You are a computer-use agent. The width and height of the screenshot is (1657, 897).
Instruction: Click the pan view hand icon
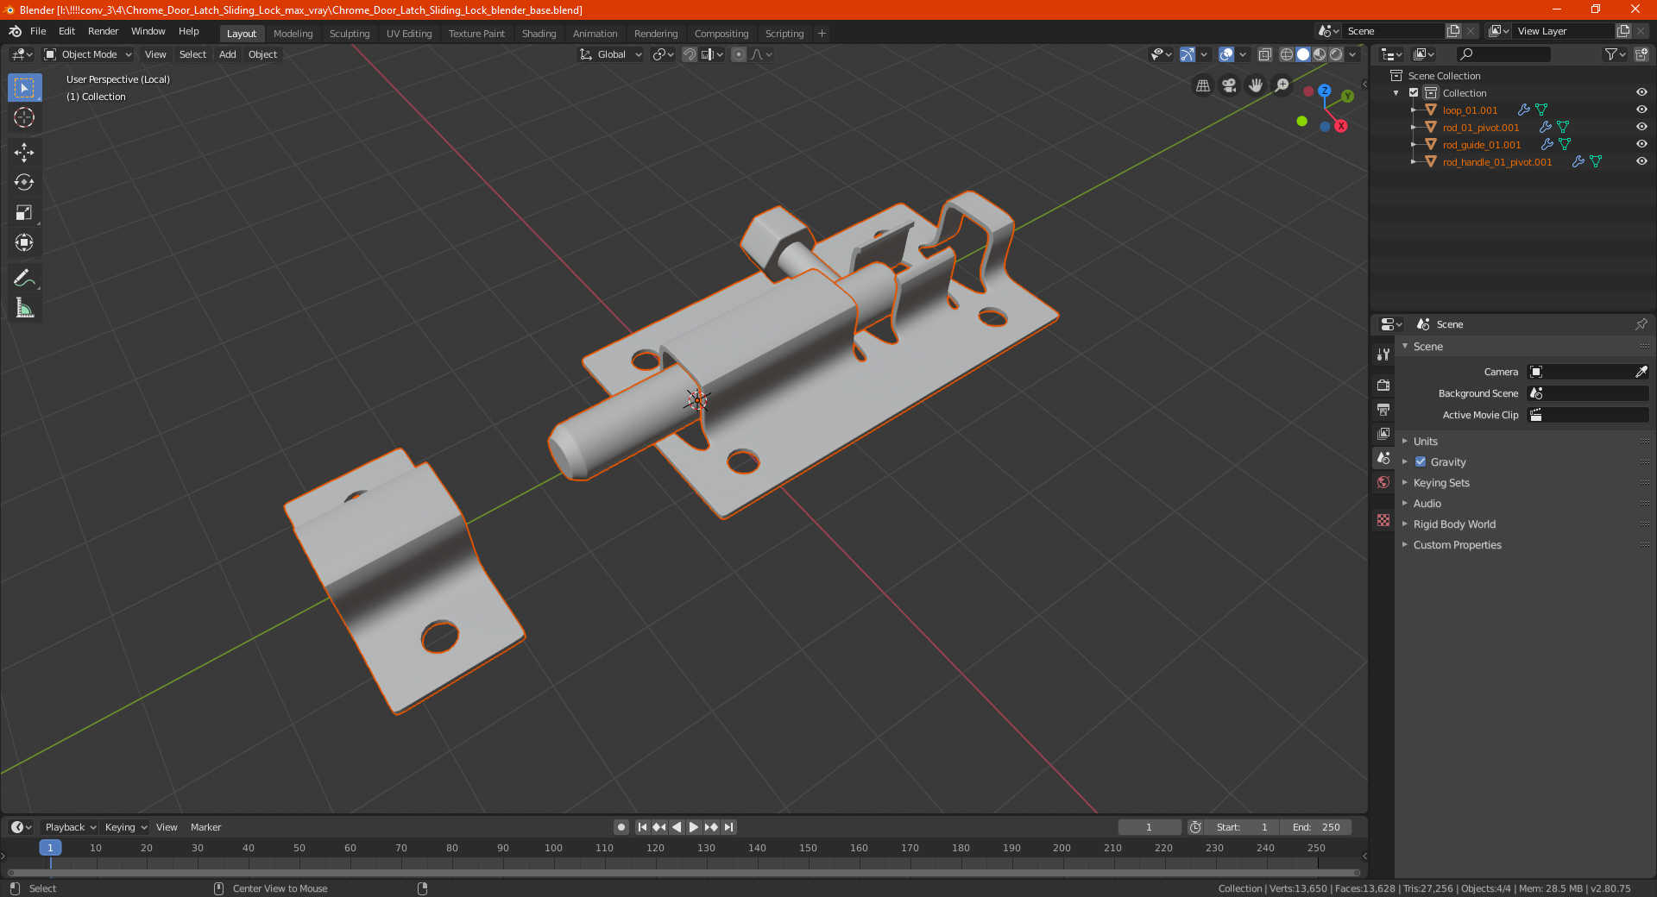coord(1256,85)
